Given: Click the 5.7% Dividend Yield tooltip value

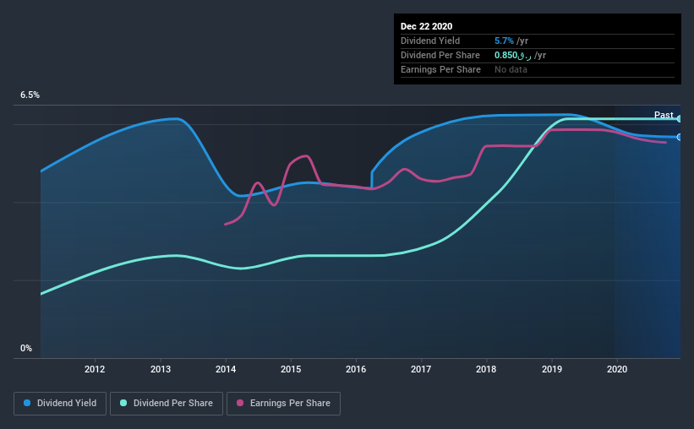Looking at the screenshot, I should [x=504, y=41].
